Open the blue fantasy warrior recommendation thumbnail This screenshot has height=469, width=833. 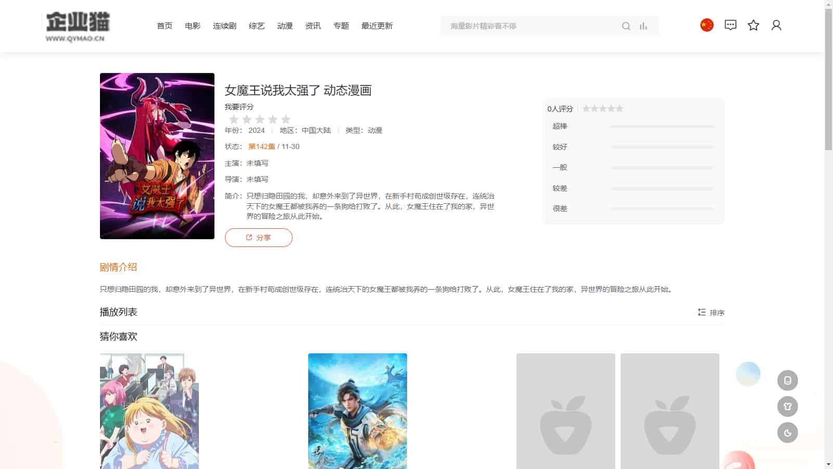(358, 411)
